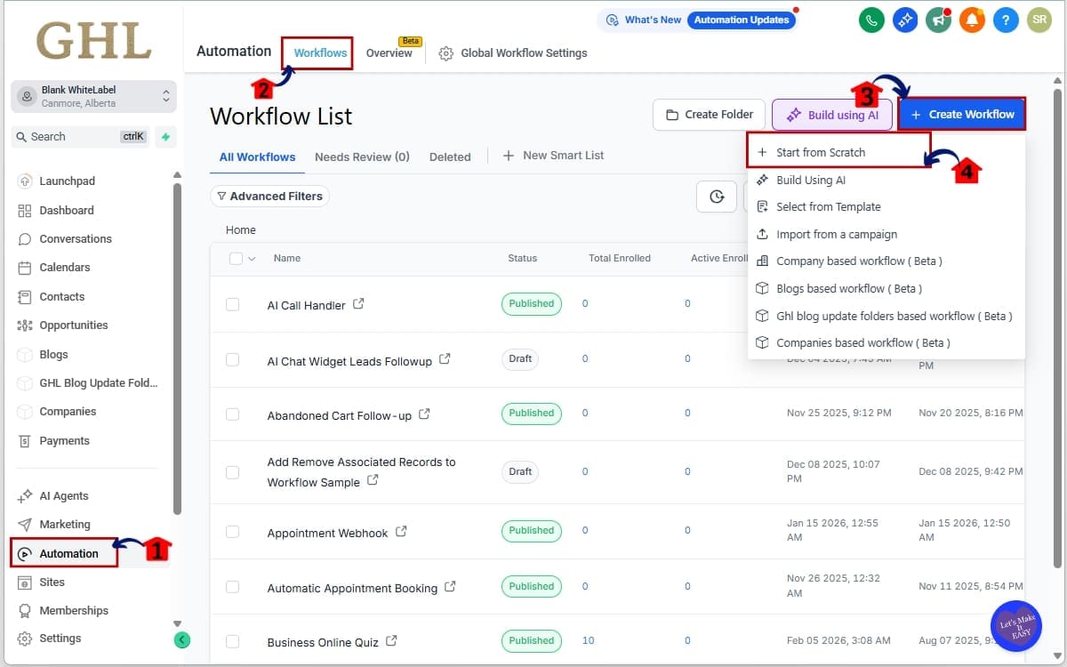Click the Create Folder button

point(709,115)
